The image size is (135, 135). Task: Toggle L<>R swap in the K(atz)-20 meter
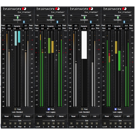(105, 123)
